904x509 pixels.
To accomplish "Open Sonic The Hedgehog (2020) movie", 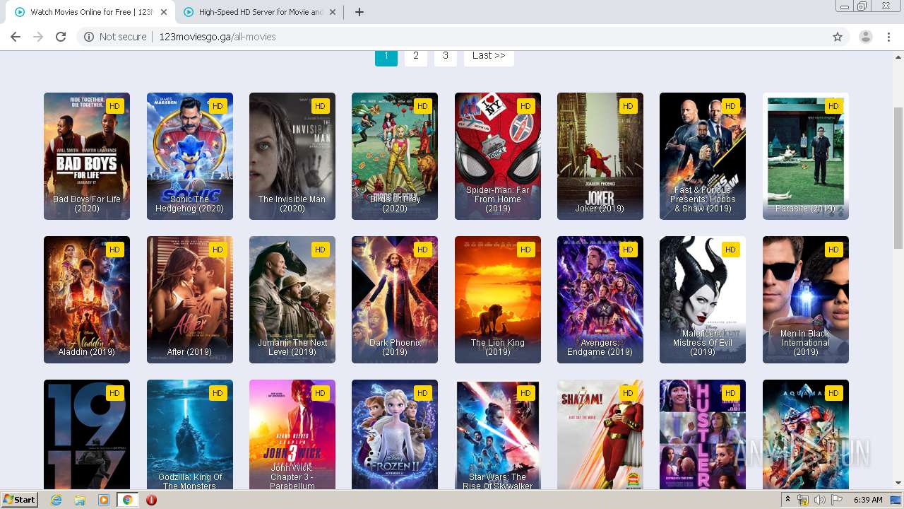I will click(190, 156).
